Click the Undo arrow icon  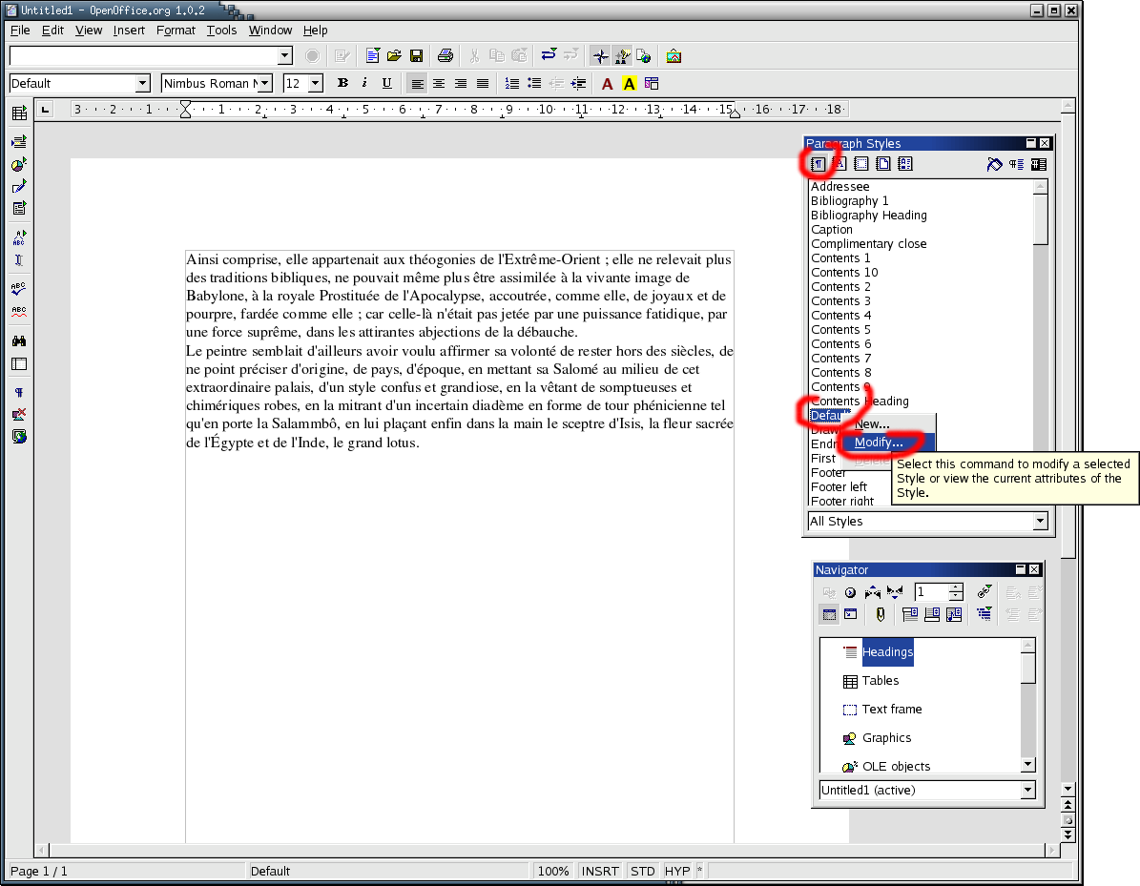(549, 55)
